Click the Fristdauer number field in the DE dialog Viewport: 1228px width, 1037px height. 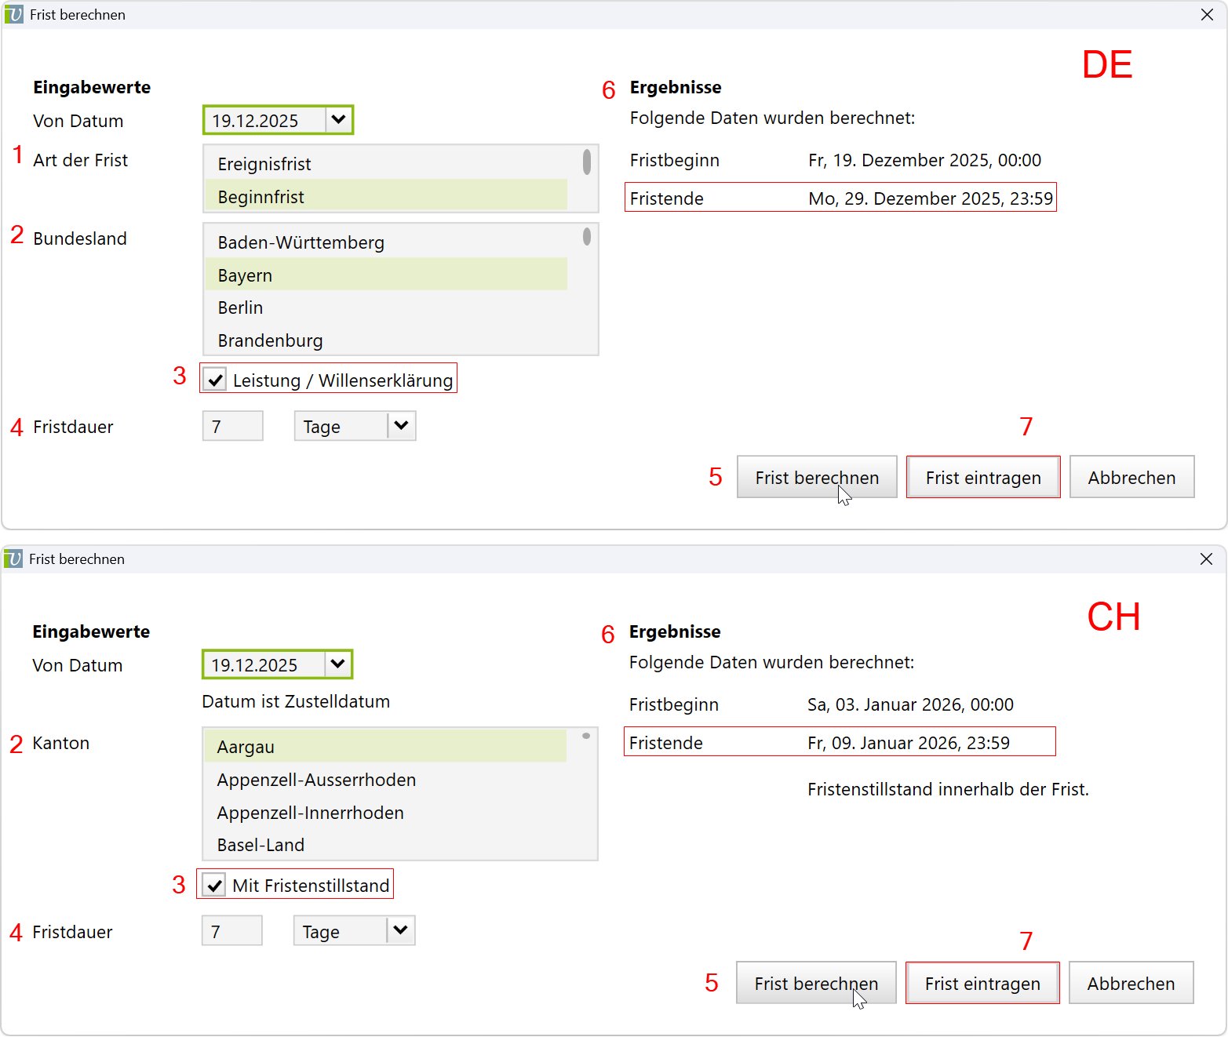tap(232, 427)
